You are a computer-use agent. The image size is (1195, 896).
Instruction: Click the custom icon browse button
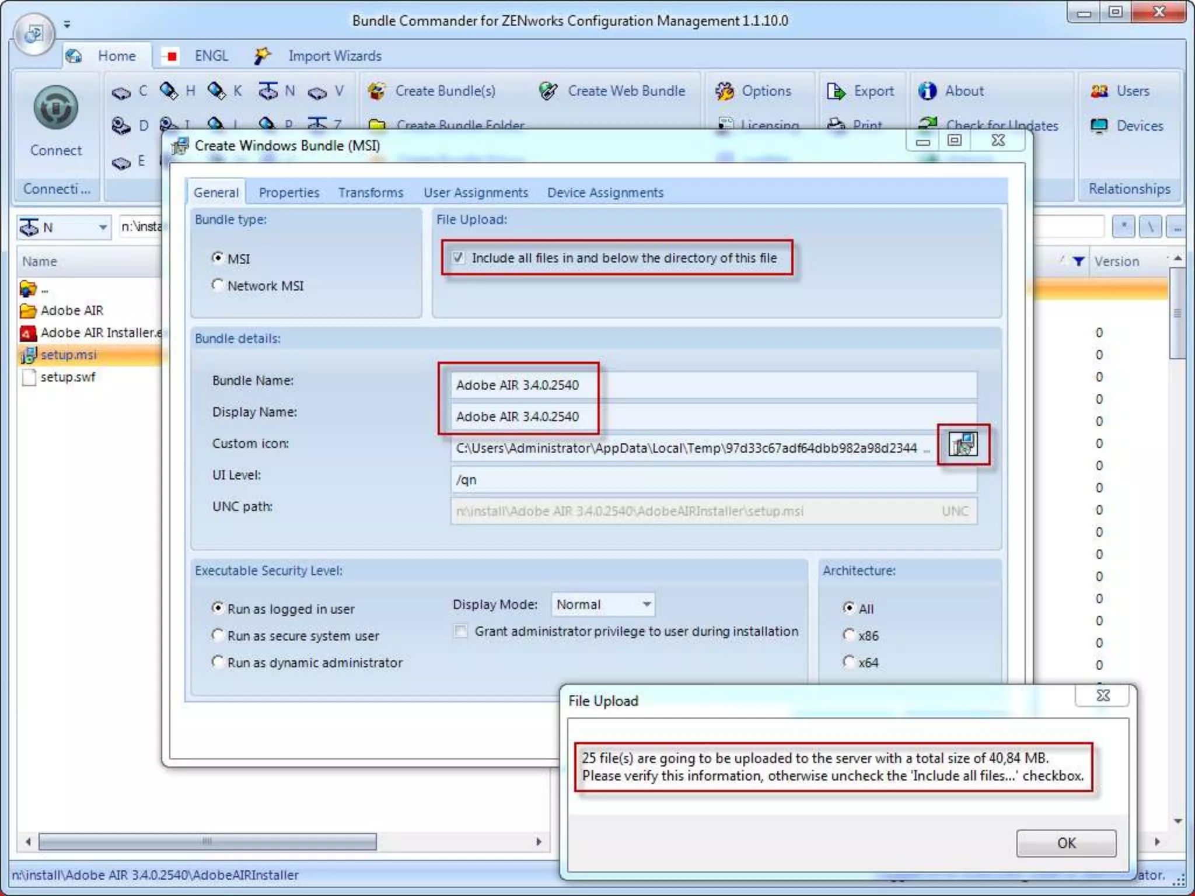tap(963, 444)
